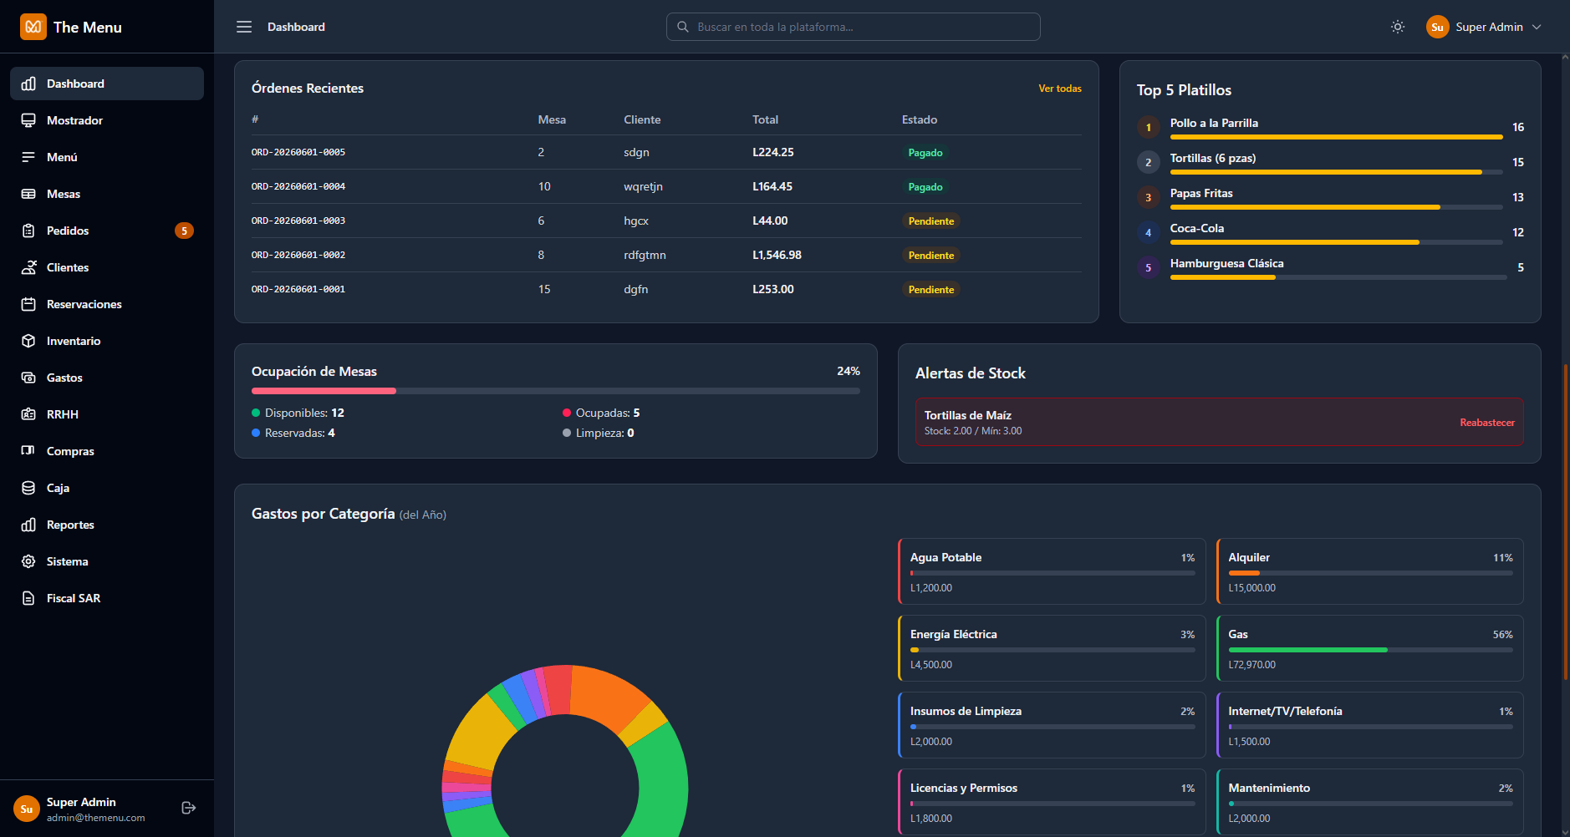Click Pendiente status of order 0002
The image size is (1570, 837).
(x=931, y=256)
